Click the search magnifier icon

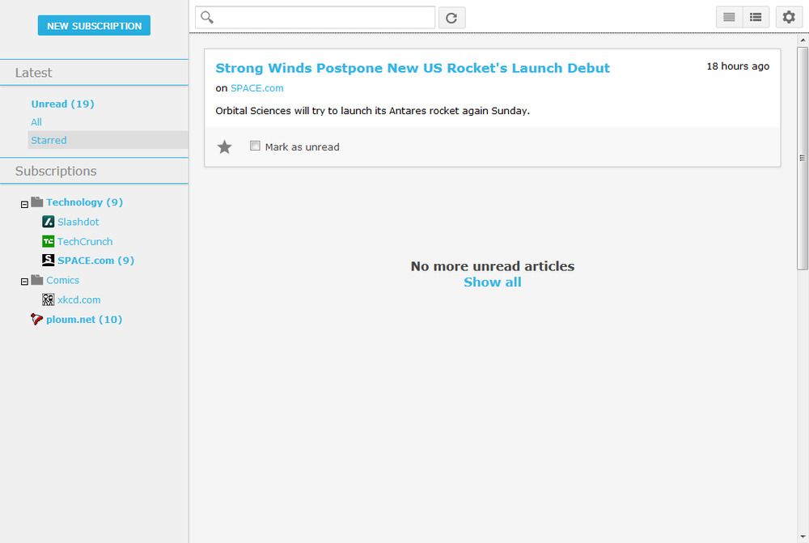click(207, 18)
